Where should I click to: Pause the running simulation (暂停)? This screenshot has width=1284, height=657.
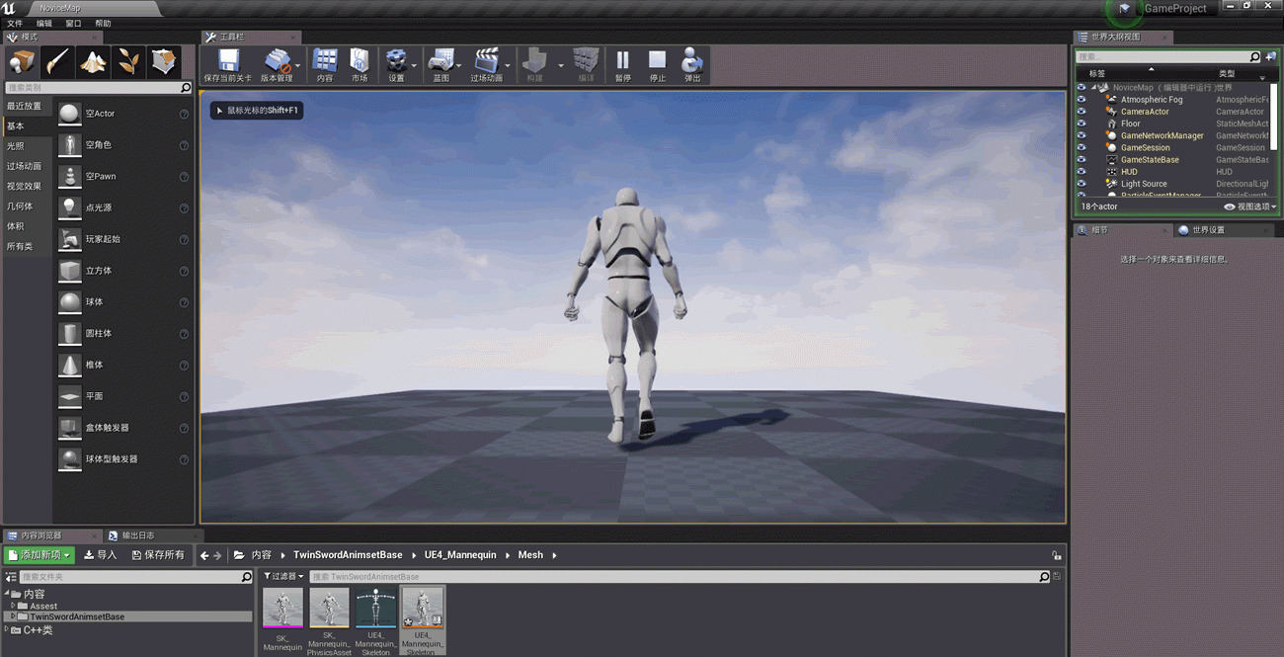[623, 65]
